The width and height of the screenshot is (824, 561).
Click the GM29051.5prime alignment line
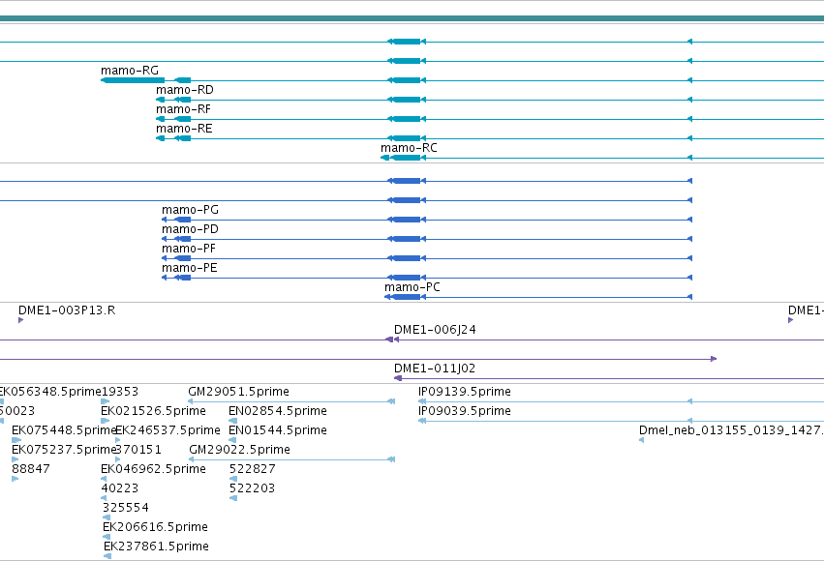tap(291, 401)
